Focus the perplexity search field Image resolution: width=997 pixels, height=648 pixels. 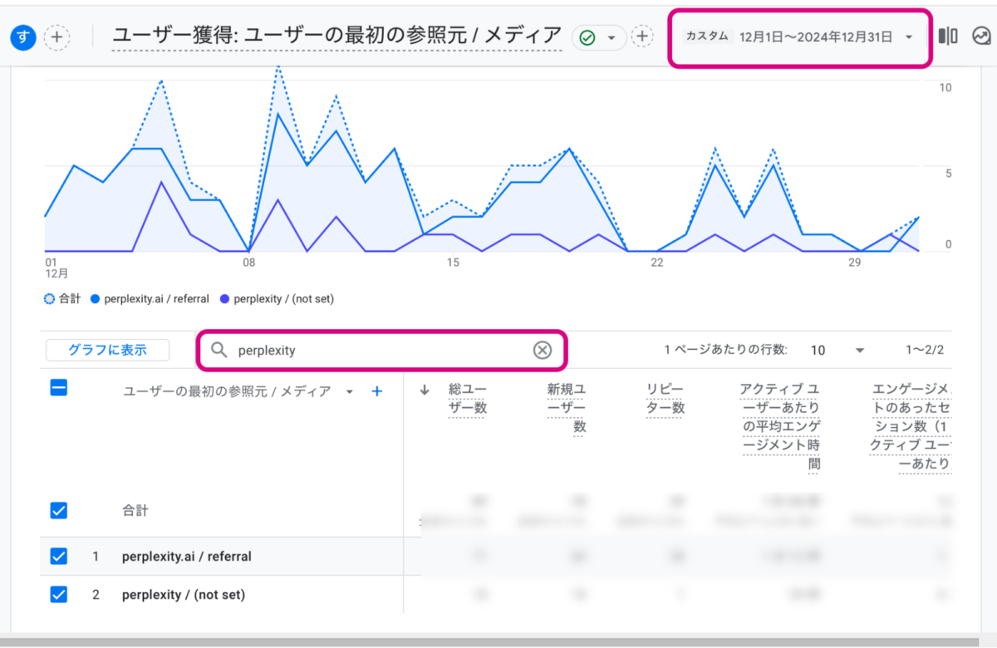(382, 350)
